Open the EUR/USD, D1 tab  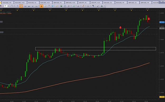click(109, 3)
